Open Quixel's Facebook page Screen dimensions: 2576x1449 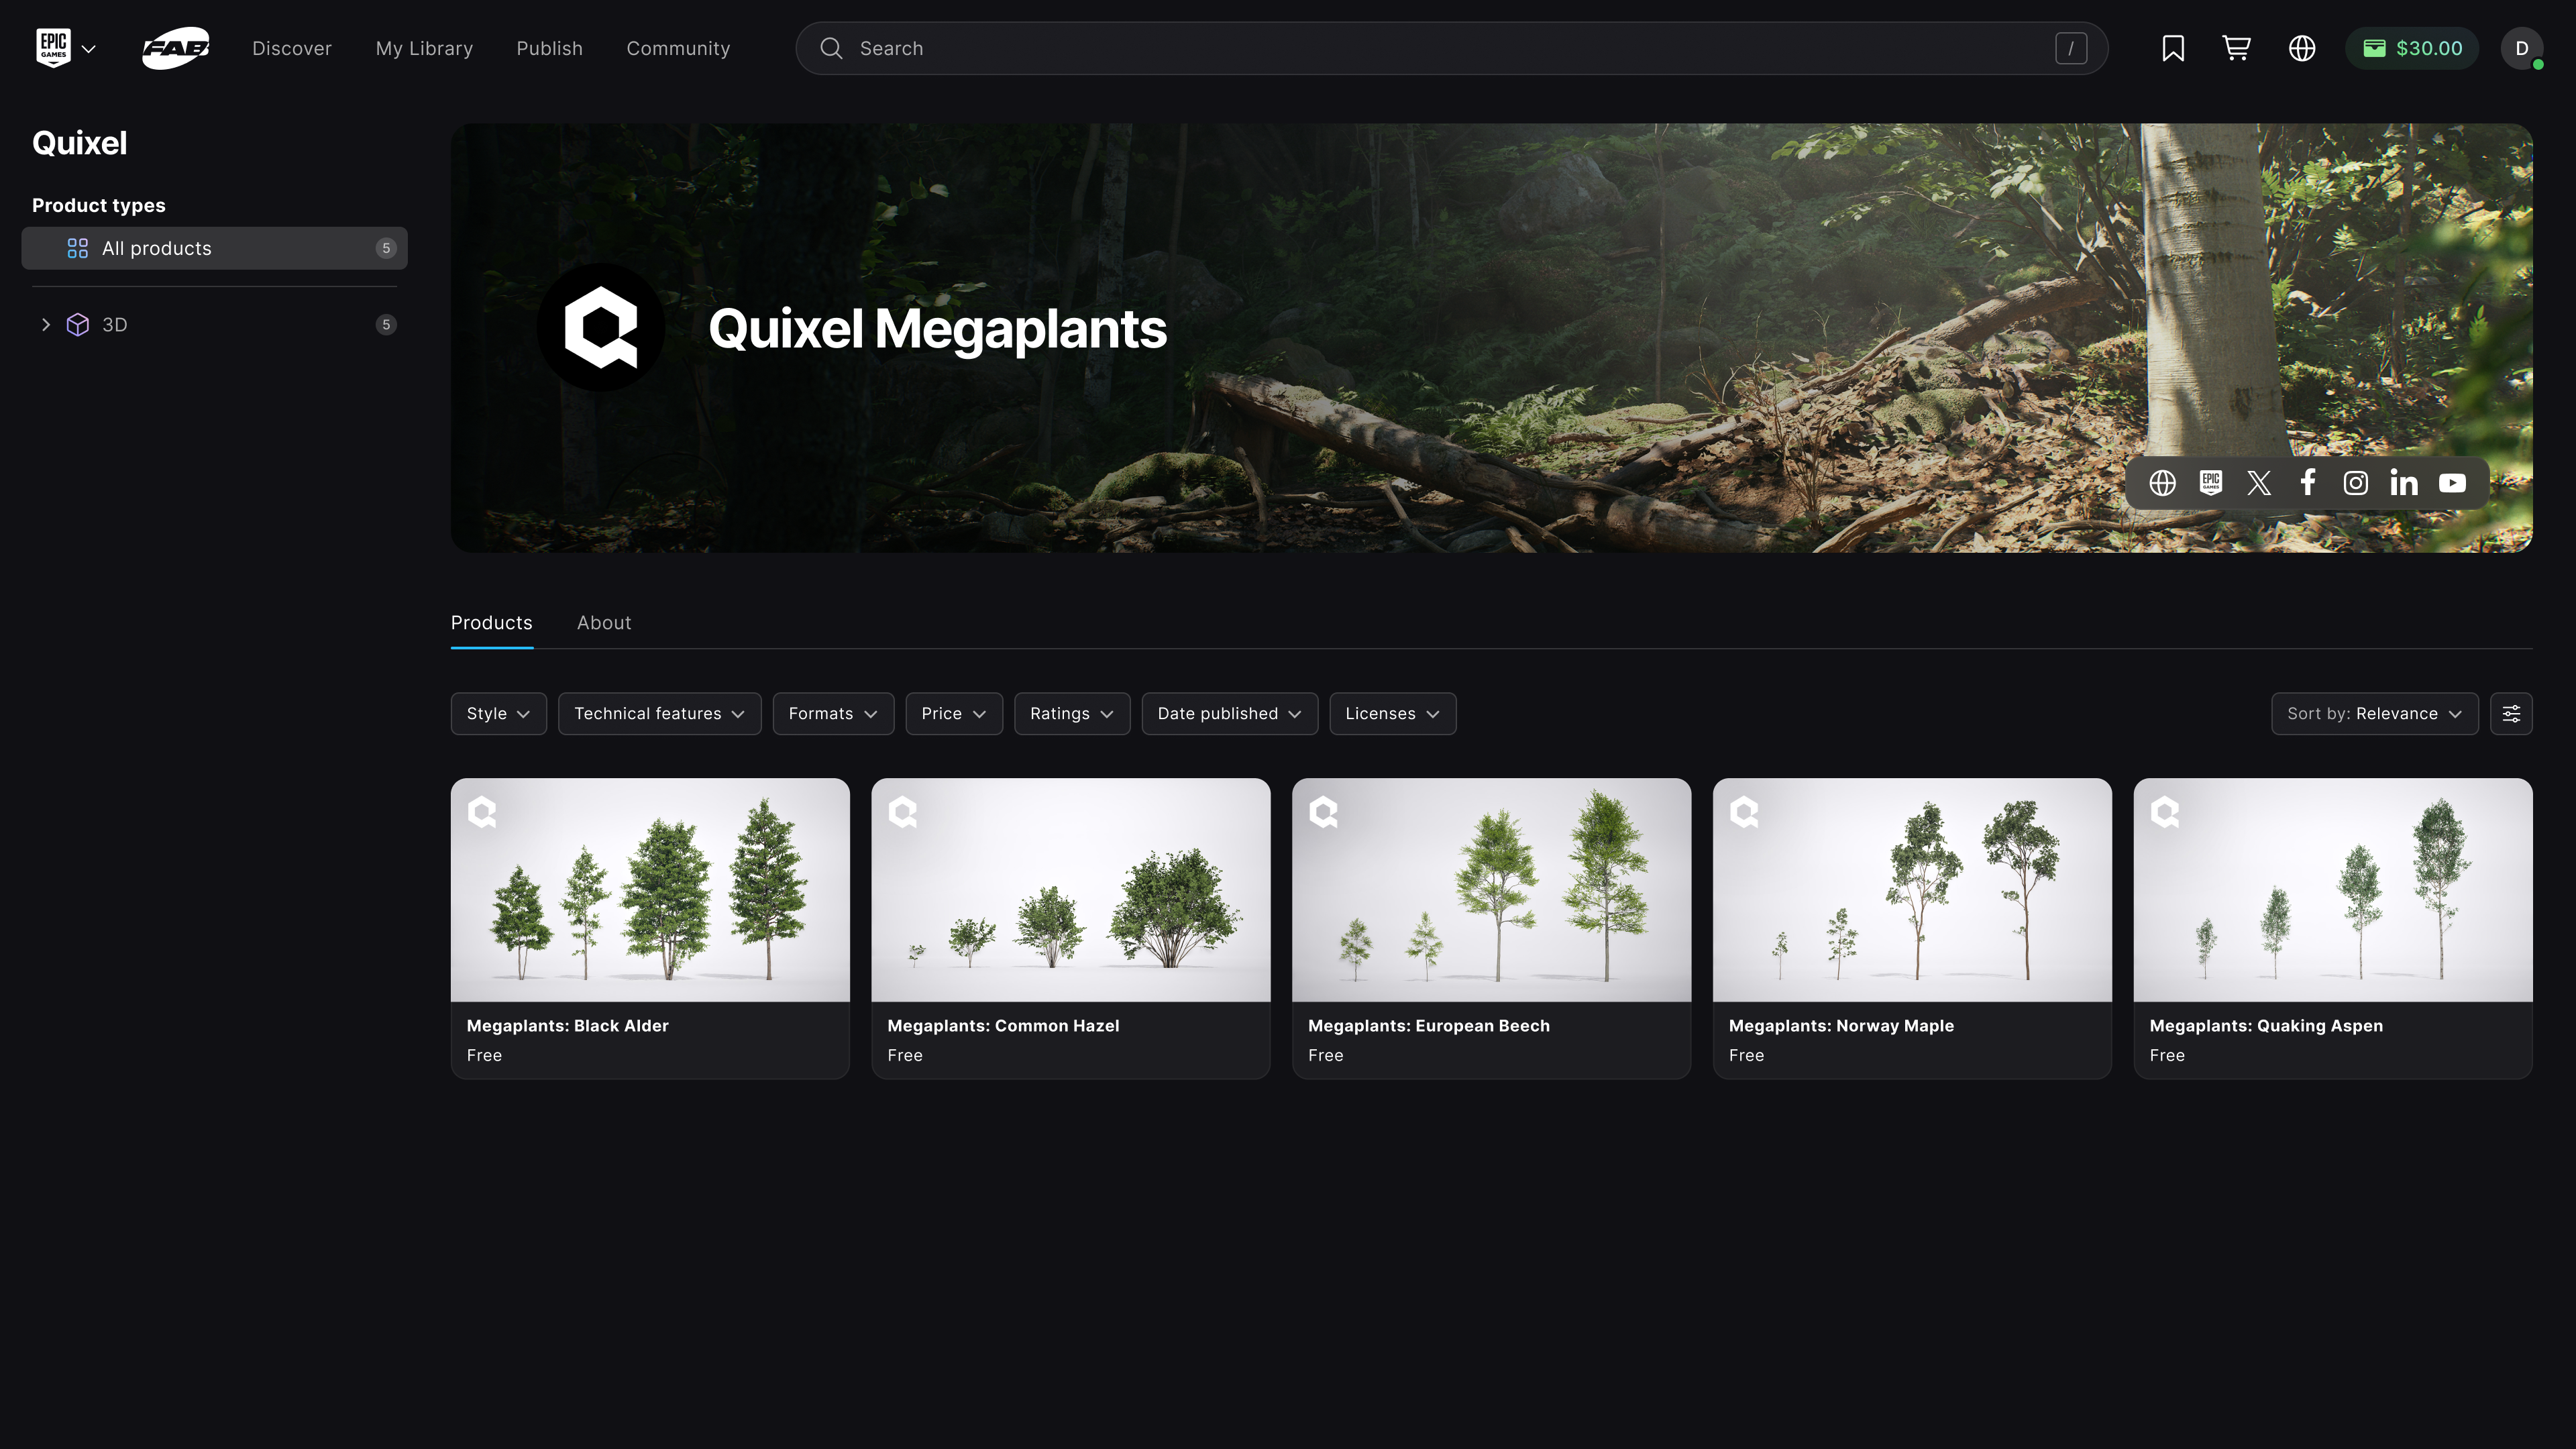click(2307, 482)
